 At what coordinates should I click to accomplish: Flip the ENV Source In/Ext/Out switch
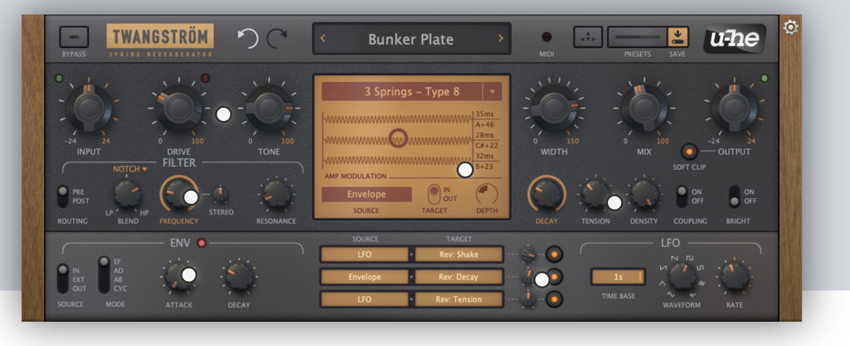(x=63, y=279)
